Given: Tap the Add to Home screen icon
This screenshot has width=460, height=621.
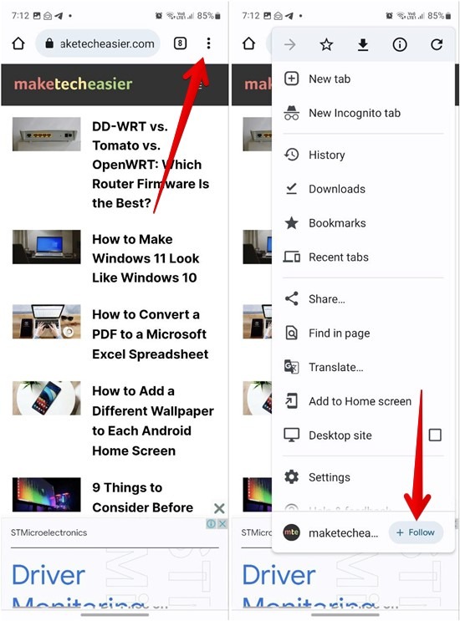Looking at the screenshot, I should [292, 401].
